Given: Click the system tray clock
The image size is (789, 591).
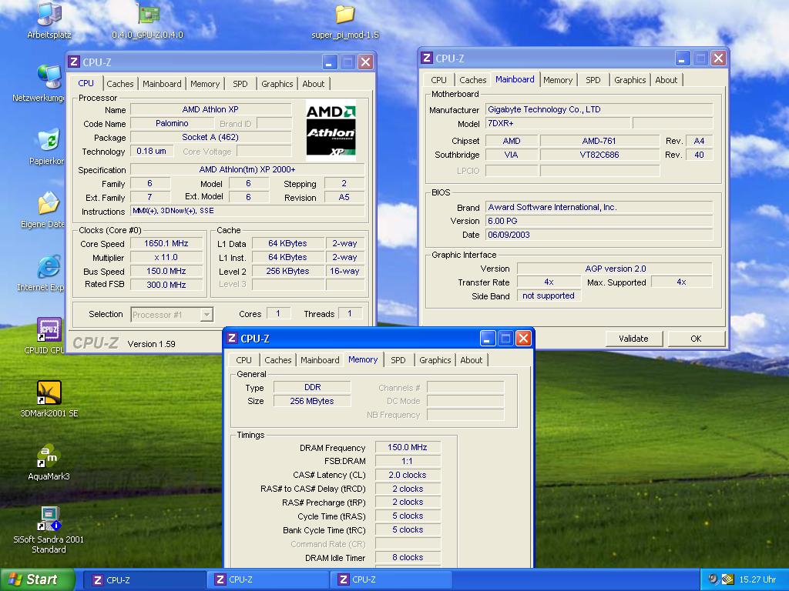Looking at the screenshot, I should click(757, 579).
